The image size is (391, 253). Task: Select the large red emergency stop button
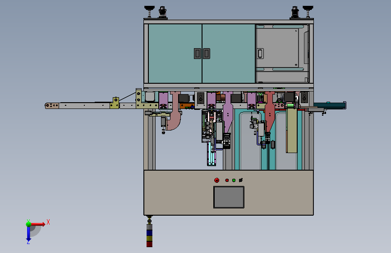pos(216,180)
